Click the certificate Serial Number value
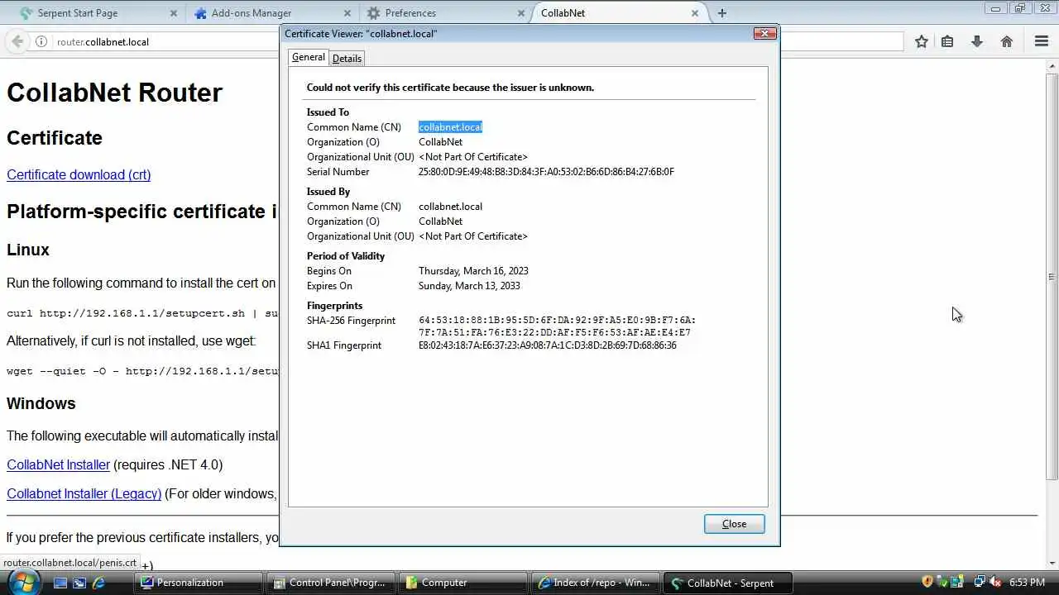The image size is (1059, 595). click(546, 172)
